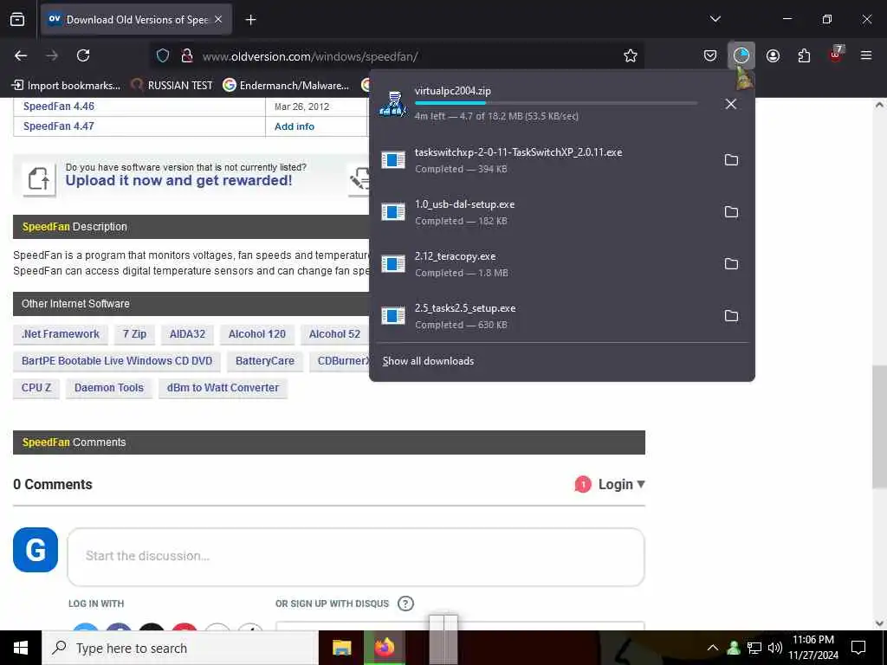Open the Firefox application menu
Screen dimensions: 887x665
point(866,55)
